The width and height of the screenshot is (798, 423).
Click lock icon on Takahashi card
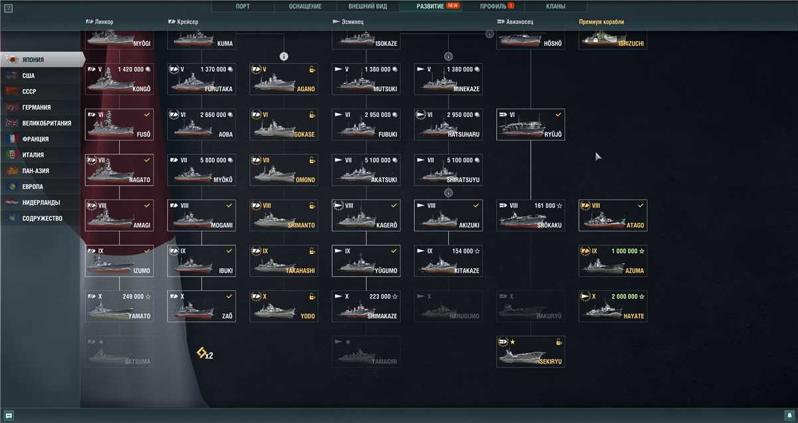311,251
